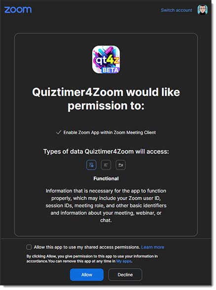Open the Switch account link

pyautogui.click(x=177, y=10)
